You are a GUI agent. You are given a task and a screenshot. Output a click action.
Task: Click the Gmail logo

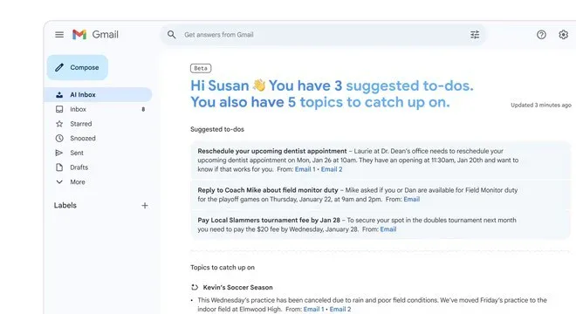pos(95,35)
